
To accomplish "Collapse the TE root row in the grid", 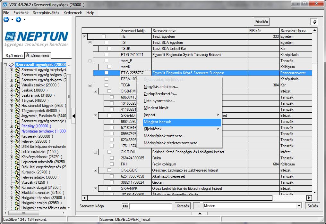I will [x=85, y=36].
